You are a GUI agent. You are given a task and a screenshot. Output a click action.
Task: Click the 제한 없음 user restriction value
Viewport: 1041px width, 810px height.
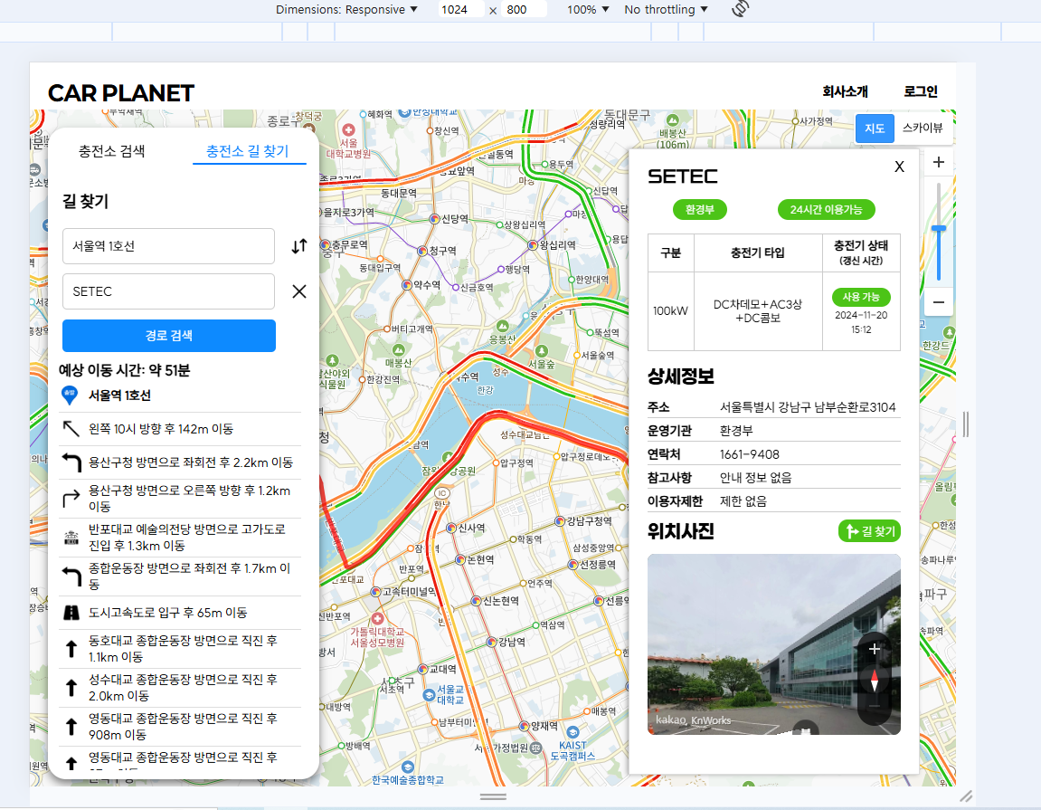coord(743,501)
